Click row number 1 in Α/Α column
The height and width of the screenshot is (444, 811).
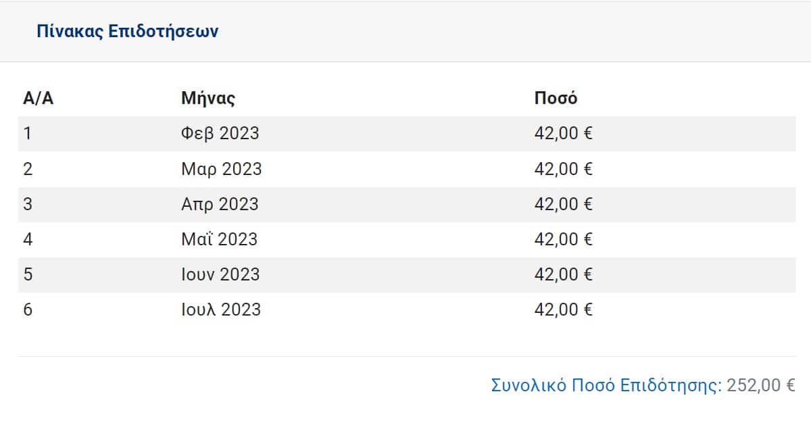pos(28,134)
